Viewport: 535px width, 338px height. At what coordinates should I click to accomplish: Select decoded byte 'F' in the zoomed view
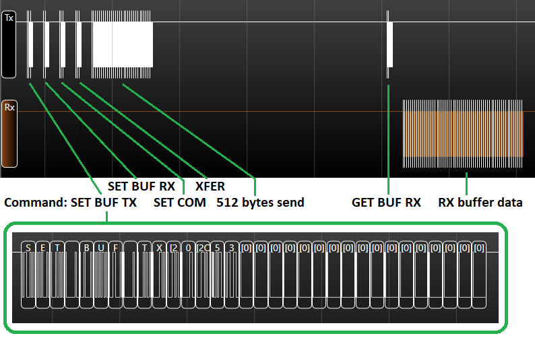point(115,248)
